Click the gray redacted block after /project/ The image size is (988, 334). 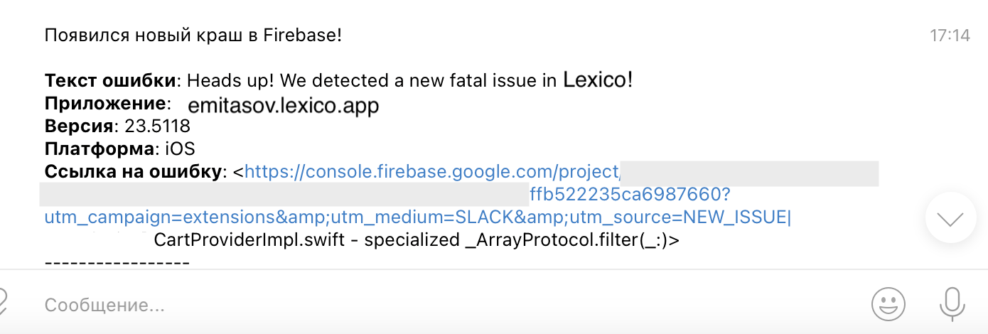click(750, 173)
